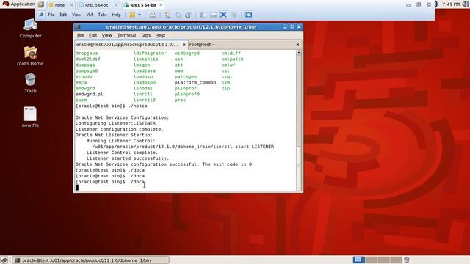Click the show library sidebar icon
The height and width of the screenshot is (264, 470).
(x=203, y=15)
